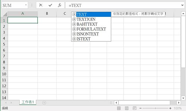Screen dimensions: 186x111
Task: Click the fx icon beside ISNONTEXT
Action: pyautogui.click(x=74, y=34)
